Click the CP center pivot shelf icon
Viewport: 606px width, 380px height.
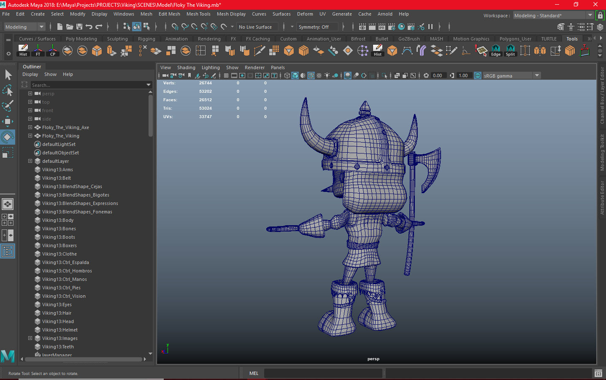(x=53, y=51)
